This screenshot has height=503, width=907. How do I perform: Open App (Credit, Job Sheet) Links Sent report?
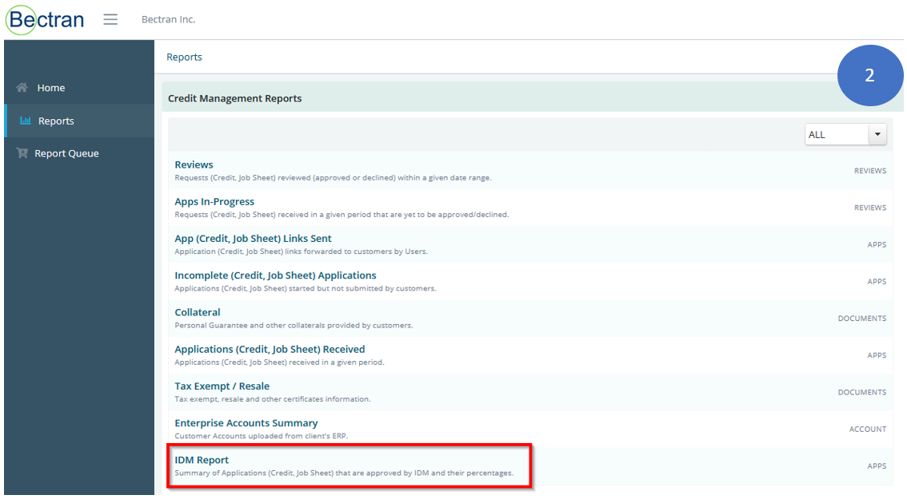253,239
